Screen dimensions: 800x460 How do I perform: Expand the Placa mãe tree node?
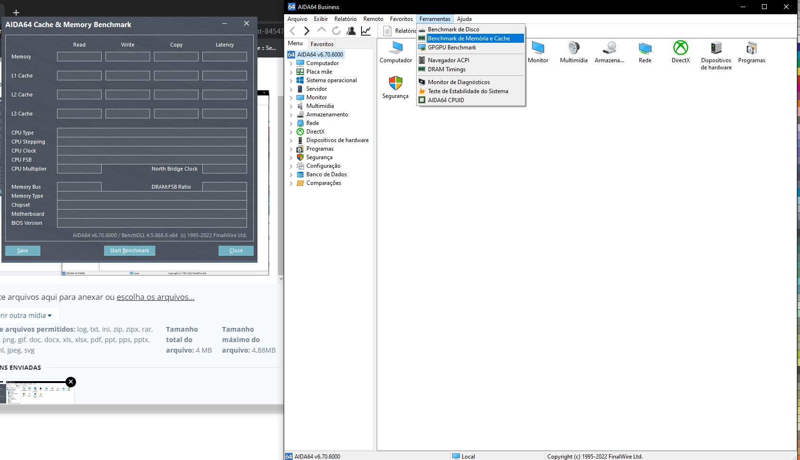[291, 72]
